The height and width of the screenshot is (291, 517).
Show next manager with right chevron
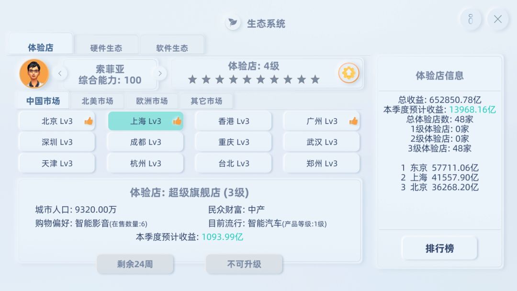[x=160, y=74]
